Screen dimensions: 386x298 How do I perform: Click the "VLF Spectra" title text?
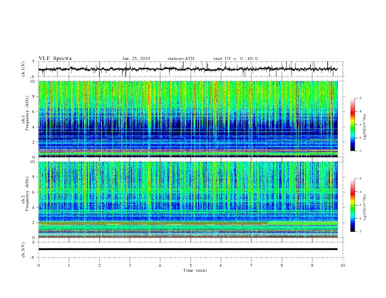pos(55,58)
